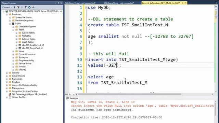The height and width of the screenshot is (123, 219).
Task: Select the dbo.TST_SmallIntTest_M table icon
Action: tap(20, 45)
